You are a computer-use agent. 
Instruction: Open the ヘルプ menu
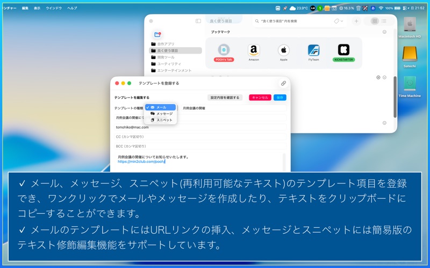(x=72, y=8)
